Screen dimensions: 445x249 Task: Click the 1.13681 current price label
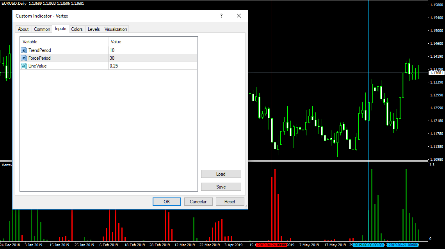click(x=436, y=73)
